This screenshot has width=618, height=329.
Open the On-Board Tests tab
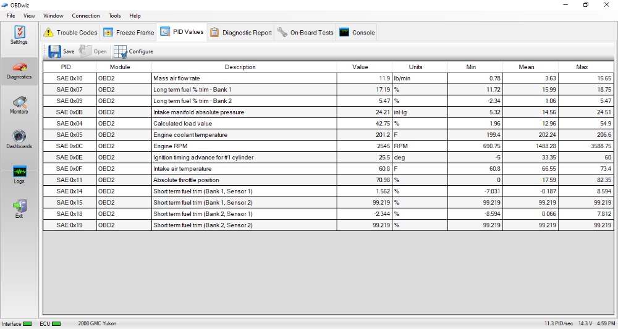[x=305, y=33]
